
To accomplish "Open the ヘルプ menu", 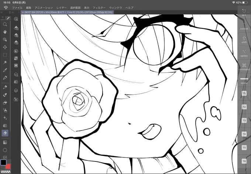I will (x=129, y=8).
